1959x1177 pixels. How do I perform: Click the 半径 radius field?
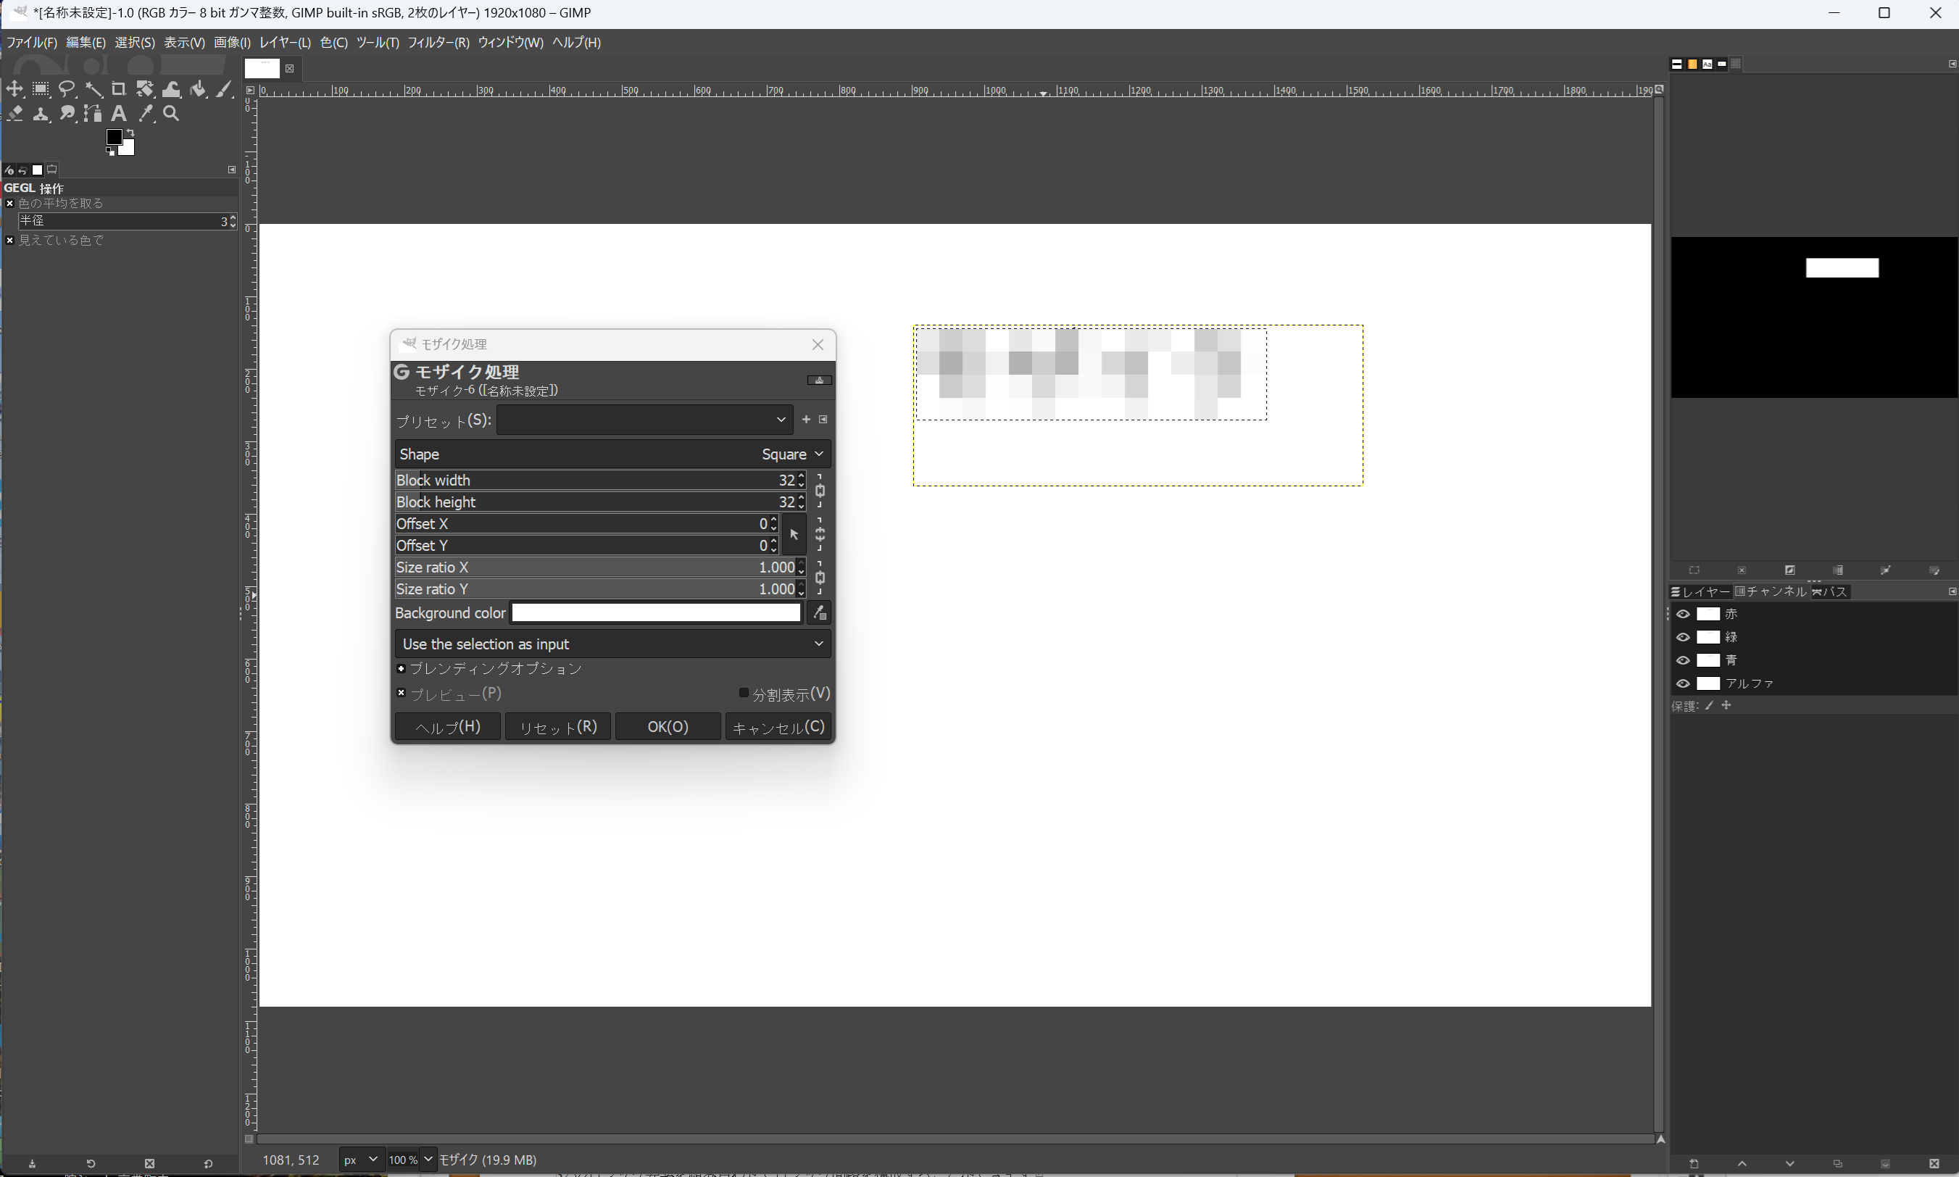[x=127, y=220]
